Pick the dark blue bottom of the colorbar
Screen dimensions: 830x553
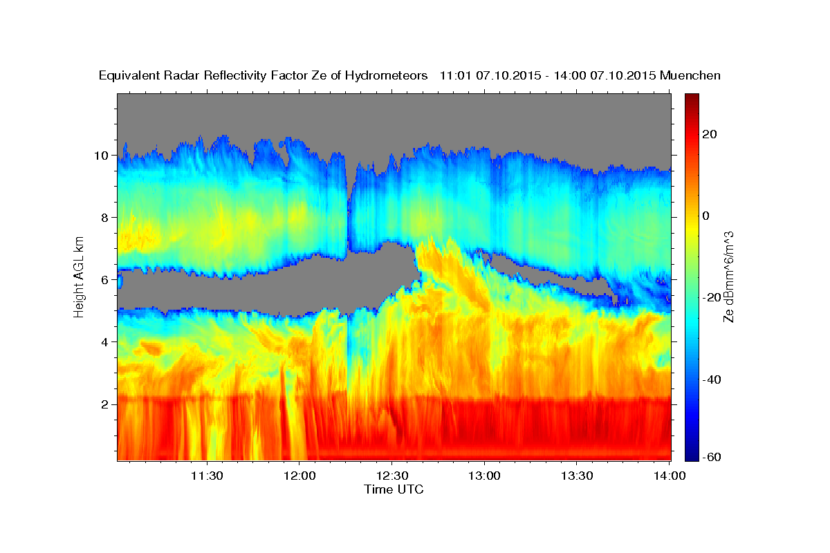coord(692,455)
